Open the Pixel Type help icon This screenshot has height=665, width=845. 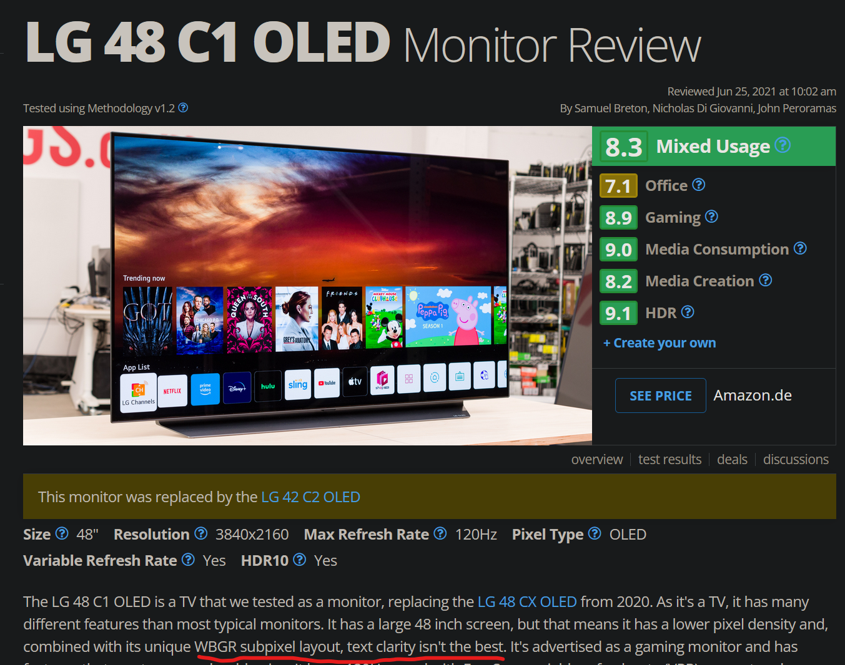[x=595, y=533]
